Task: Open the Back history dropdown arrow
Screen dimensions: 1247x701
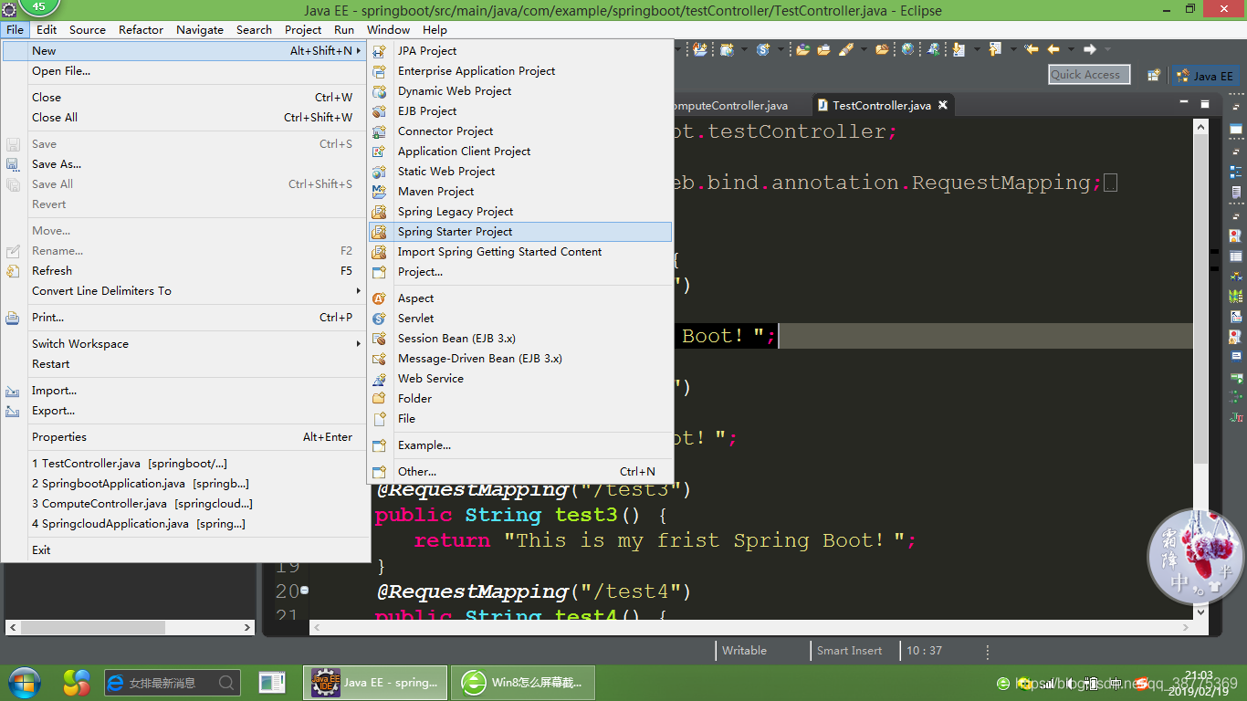Action: pos(1069,49)
